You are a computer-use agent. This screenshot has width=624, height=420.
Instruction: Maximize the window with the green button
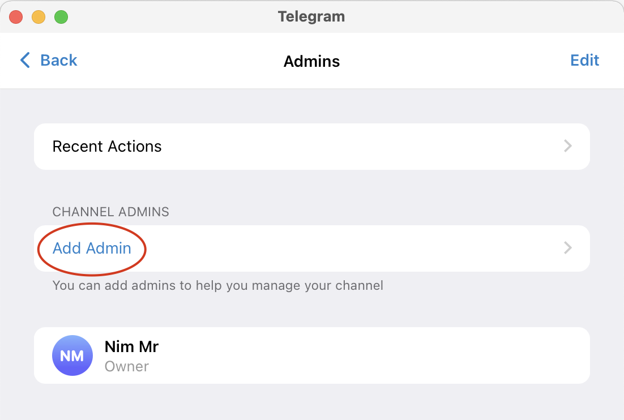(x=61, y=17)
